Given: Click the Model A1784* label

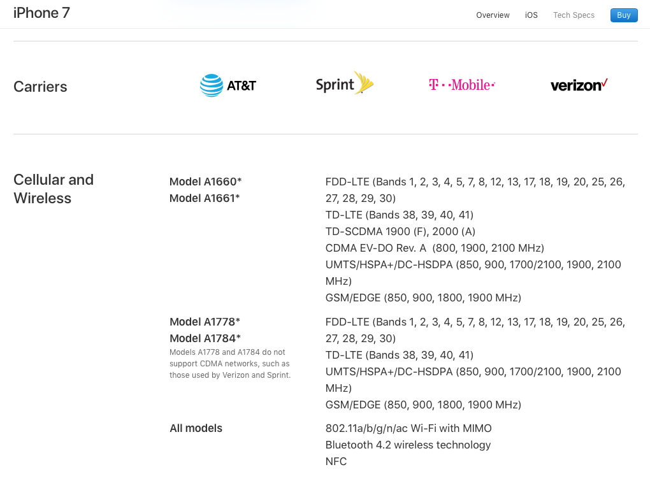Looking at the screenshot, I should [205, 338].
